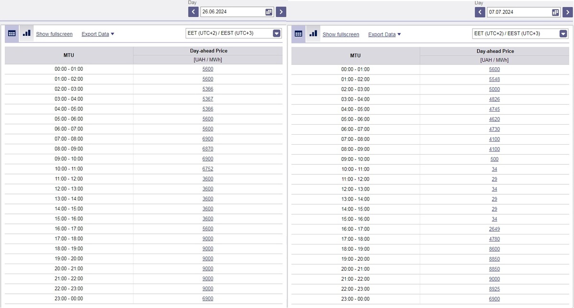574x308 pixels.
Task: Open price 4745 for 04:00 - 05:00 on 07.07.2024
Action: (495, 109)
